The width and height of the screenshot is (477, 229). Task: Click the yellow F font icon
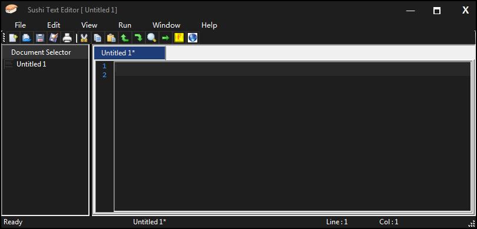coord(179,38)
